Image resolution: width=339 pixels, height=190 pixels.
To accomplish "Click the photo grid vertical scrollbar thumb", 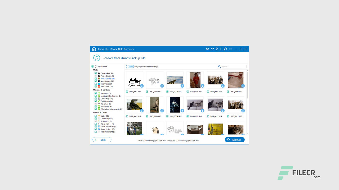I will coord(248,85).
